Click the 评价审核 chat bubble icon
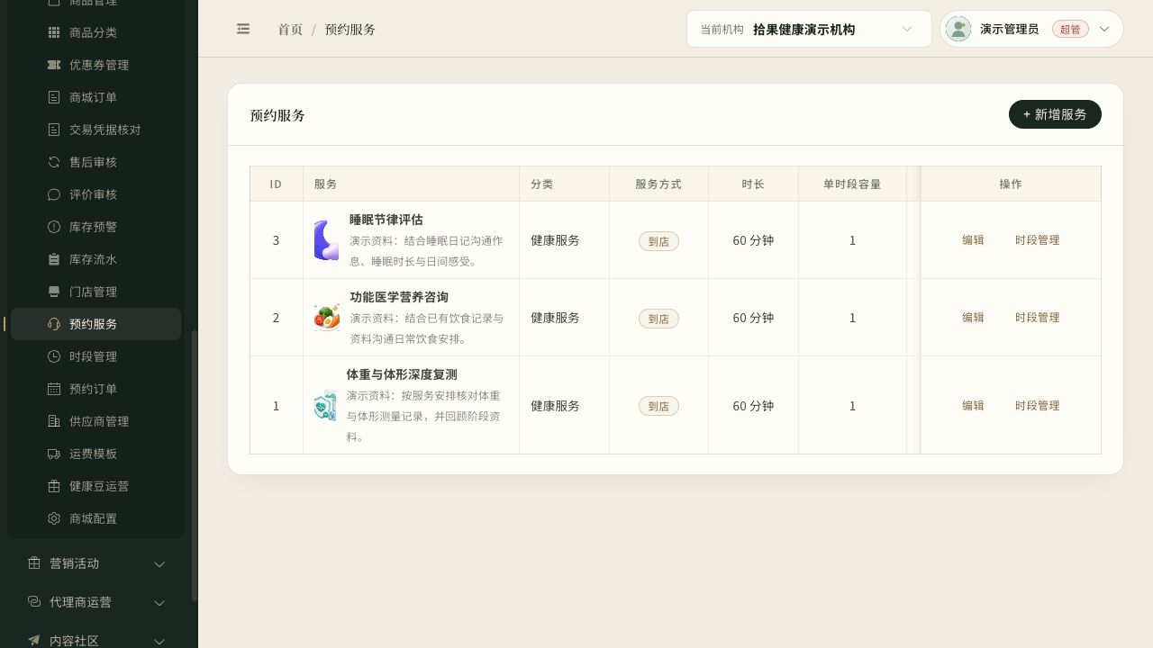The width and height of the screenshot is (1153, 648). [54, 194]
